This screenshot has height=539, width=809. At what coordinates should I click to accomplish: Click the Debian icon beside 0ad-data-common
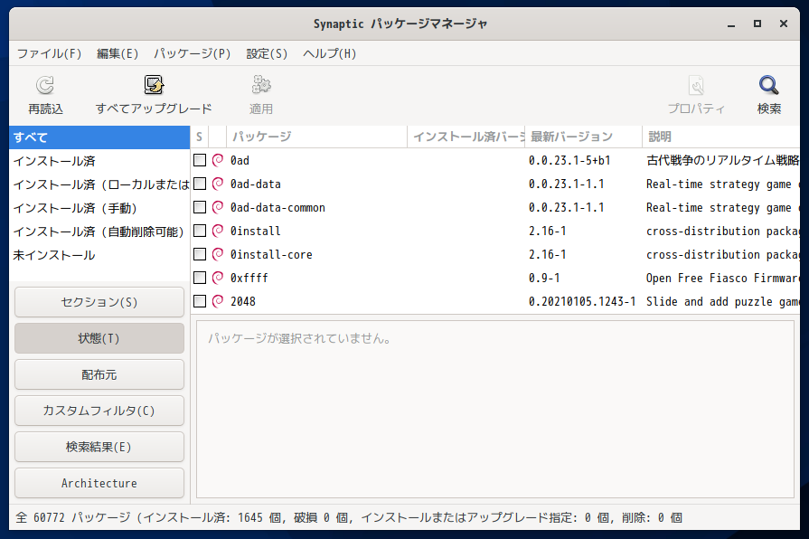[x=218, y=207]
